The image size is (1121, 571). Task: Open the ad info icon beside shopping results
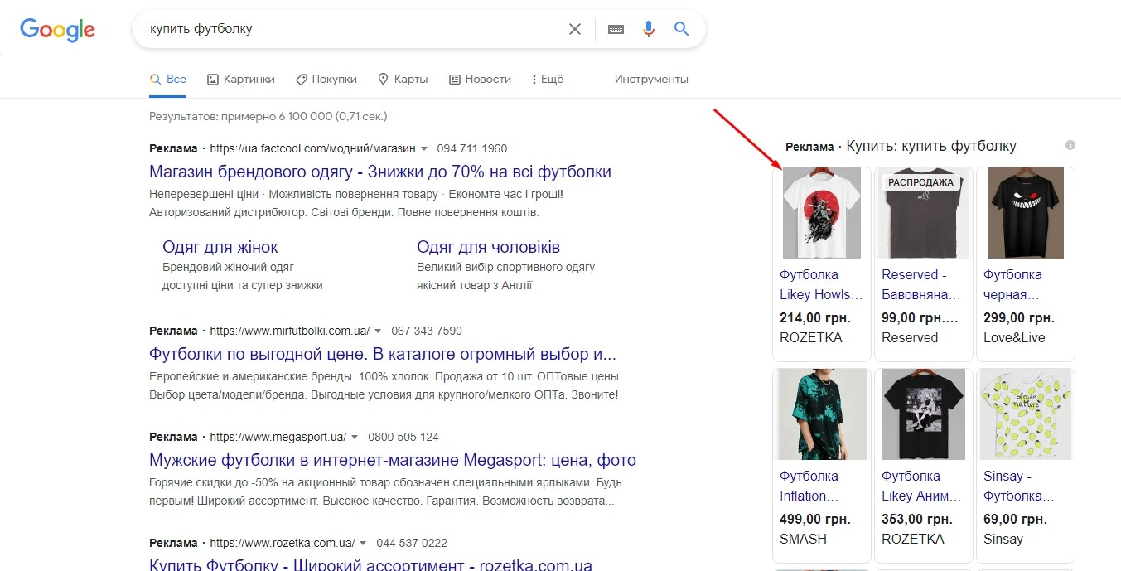(1070, 144)
